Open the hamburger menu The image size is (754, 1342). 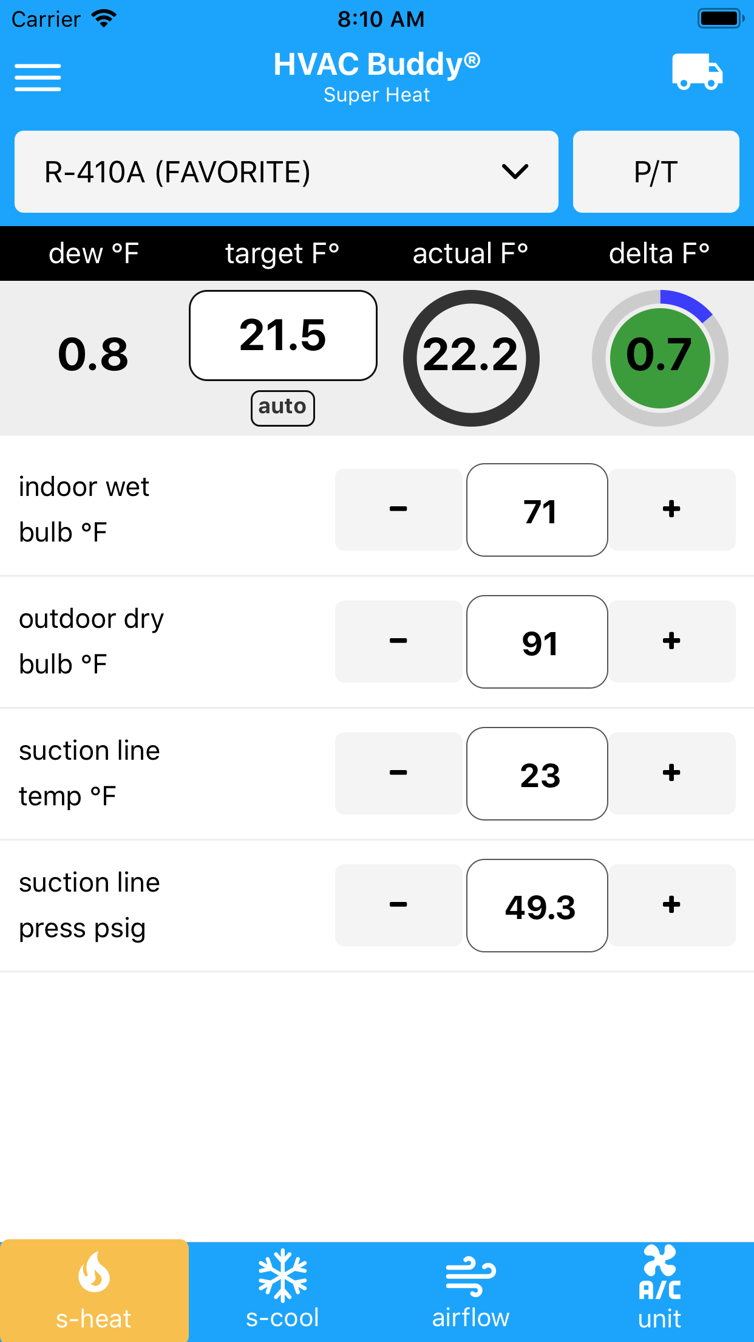tap(38, 77)
